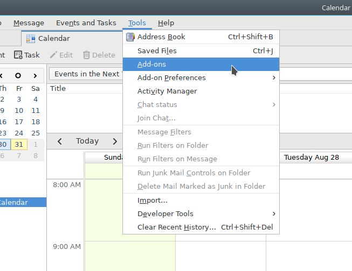The width and height of the screenshot is (352, 271).
Task: Click the Calendar tab icon
Action: (31, 39)
